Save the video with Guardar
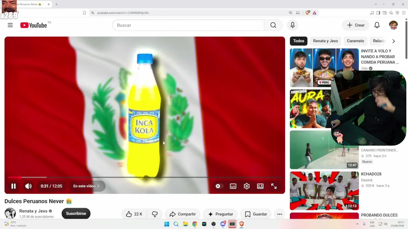 click(256, 214)
